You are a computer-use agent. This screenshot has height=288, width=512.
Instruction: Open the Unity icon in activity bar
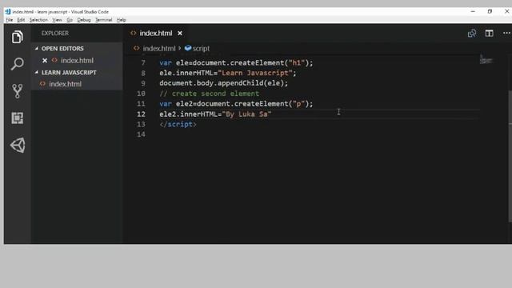click(x=18, y=145)
